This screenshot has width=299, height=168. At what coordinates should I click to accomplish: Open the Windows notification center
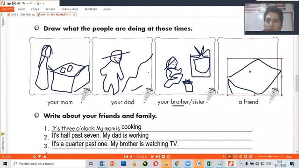coord(292,164)
